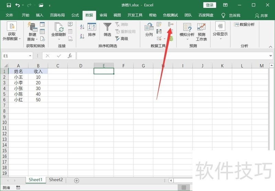This screenshot has height=191, width=275.
Task: Click the 登录 sign-in button
Action: 210,5
